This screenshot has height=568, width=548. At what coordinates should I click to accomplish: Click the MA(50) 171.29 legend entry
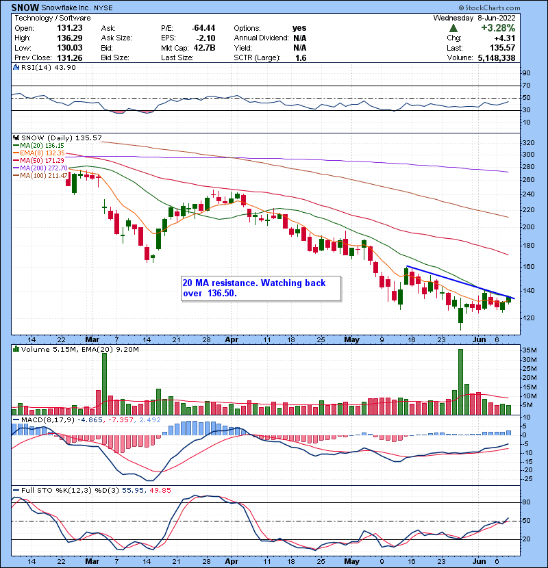click(x=39, y=160)
